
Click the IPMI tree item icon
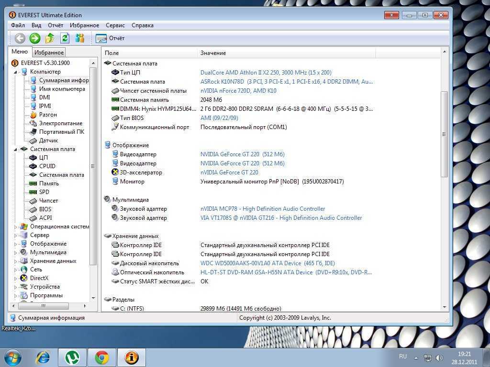(33, 106)
